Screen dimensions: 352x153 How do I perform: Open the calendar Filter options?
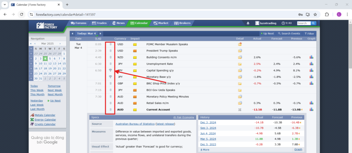[309, 34]
